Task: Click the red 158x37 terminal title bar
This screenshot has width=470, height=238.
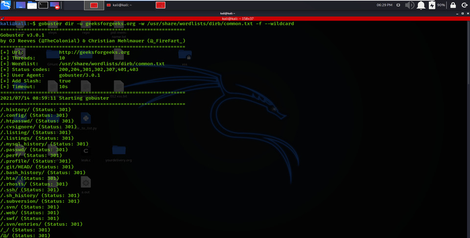Action: point(235,19)
